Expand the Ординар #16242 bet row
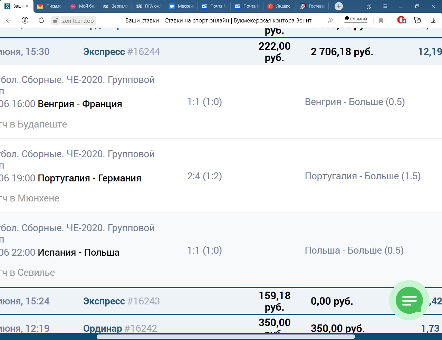The height and width of the screenshot is (340, 442). (120, 328)
